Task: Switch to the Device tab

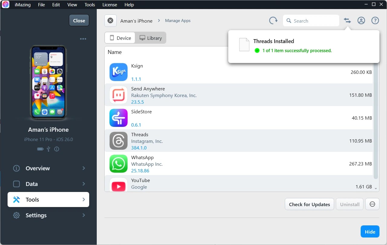Action: coord(120,38)
